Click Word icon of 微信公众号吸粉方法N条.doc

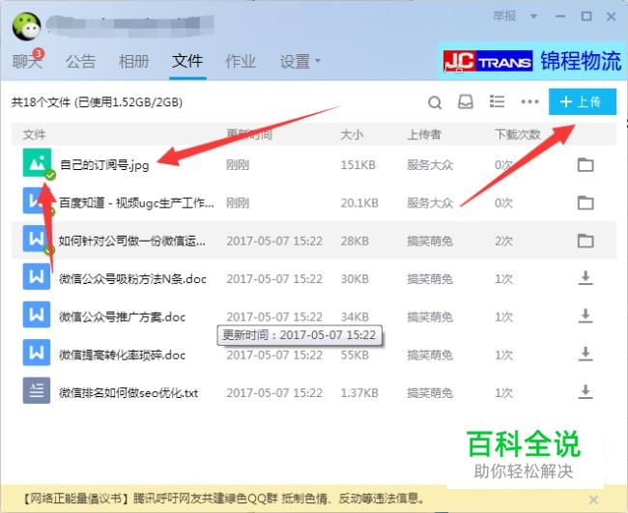(x=37, y=276)
